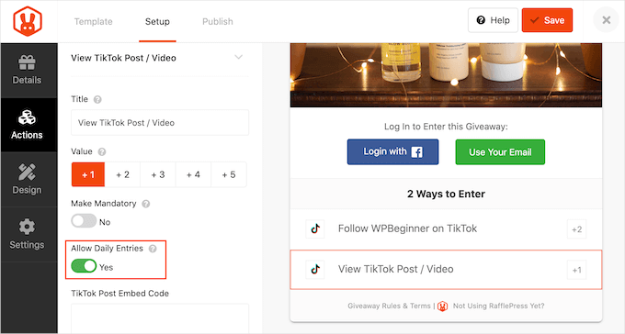Image resolution: width=625 pixels, height=334 pixels.
Task: Save the giveaway
Action: coord(547,20)
